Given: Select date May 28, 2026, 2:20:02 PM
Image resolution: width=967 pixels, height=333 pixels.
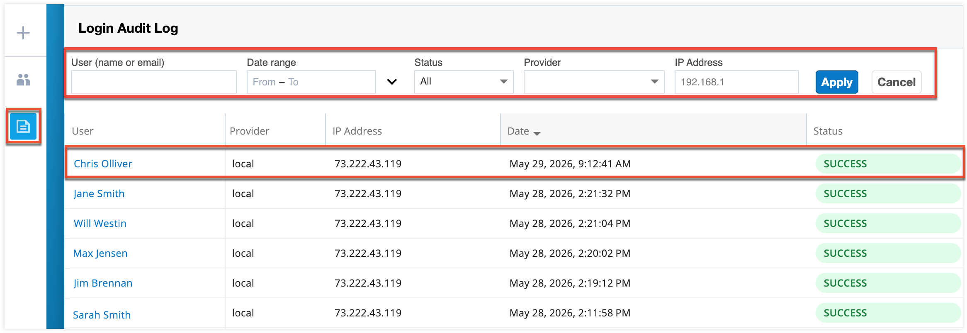Looking at the screenshot, I should coord(570,253).
